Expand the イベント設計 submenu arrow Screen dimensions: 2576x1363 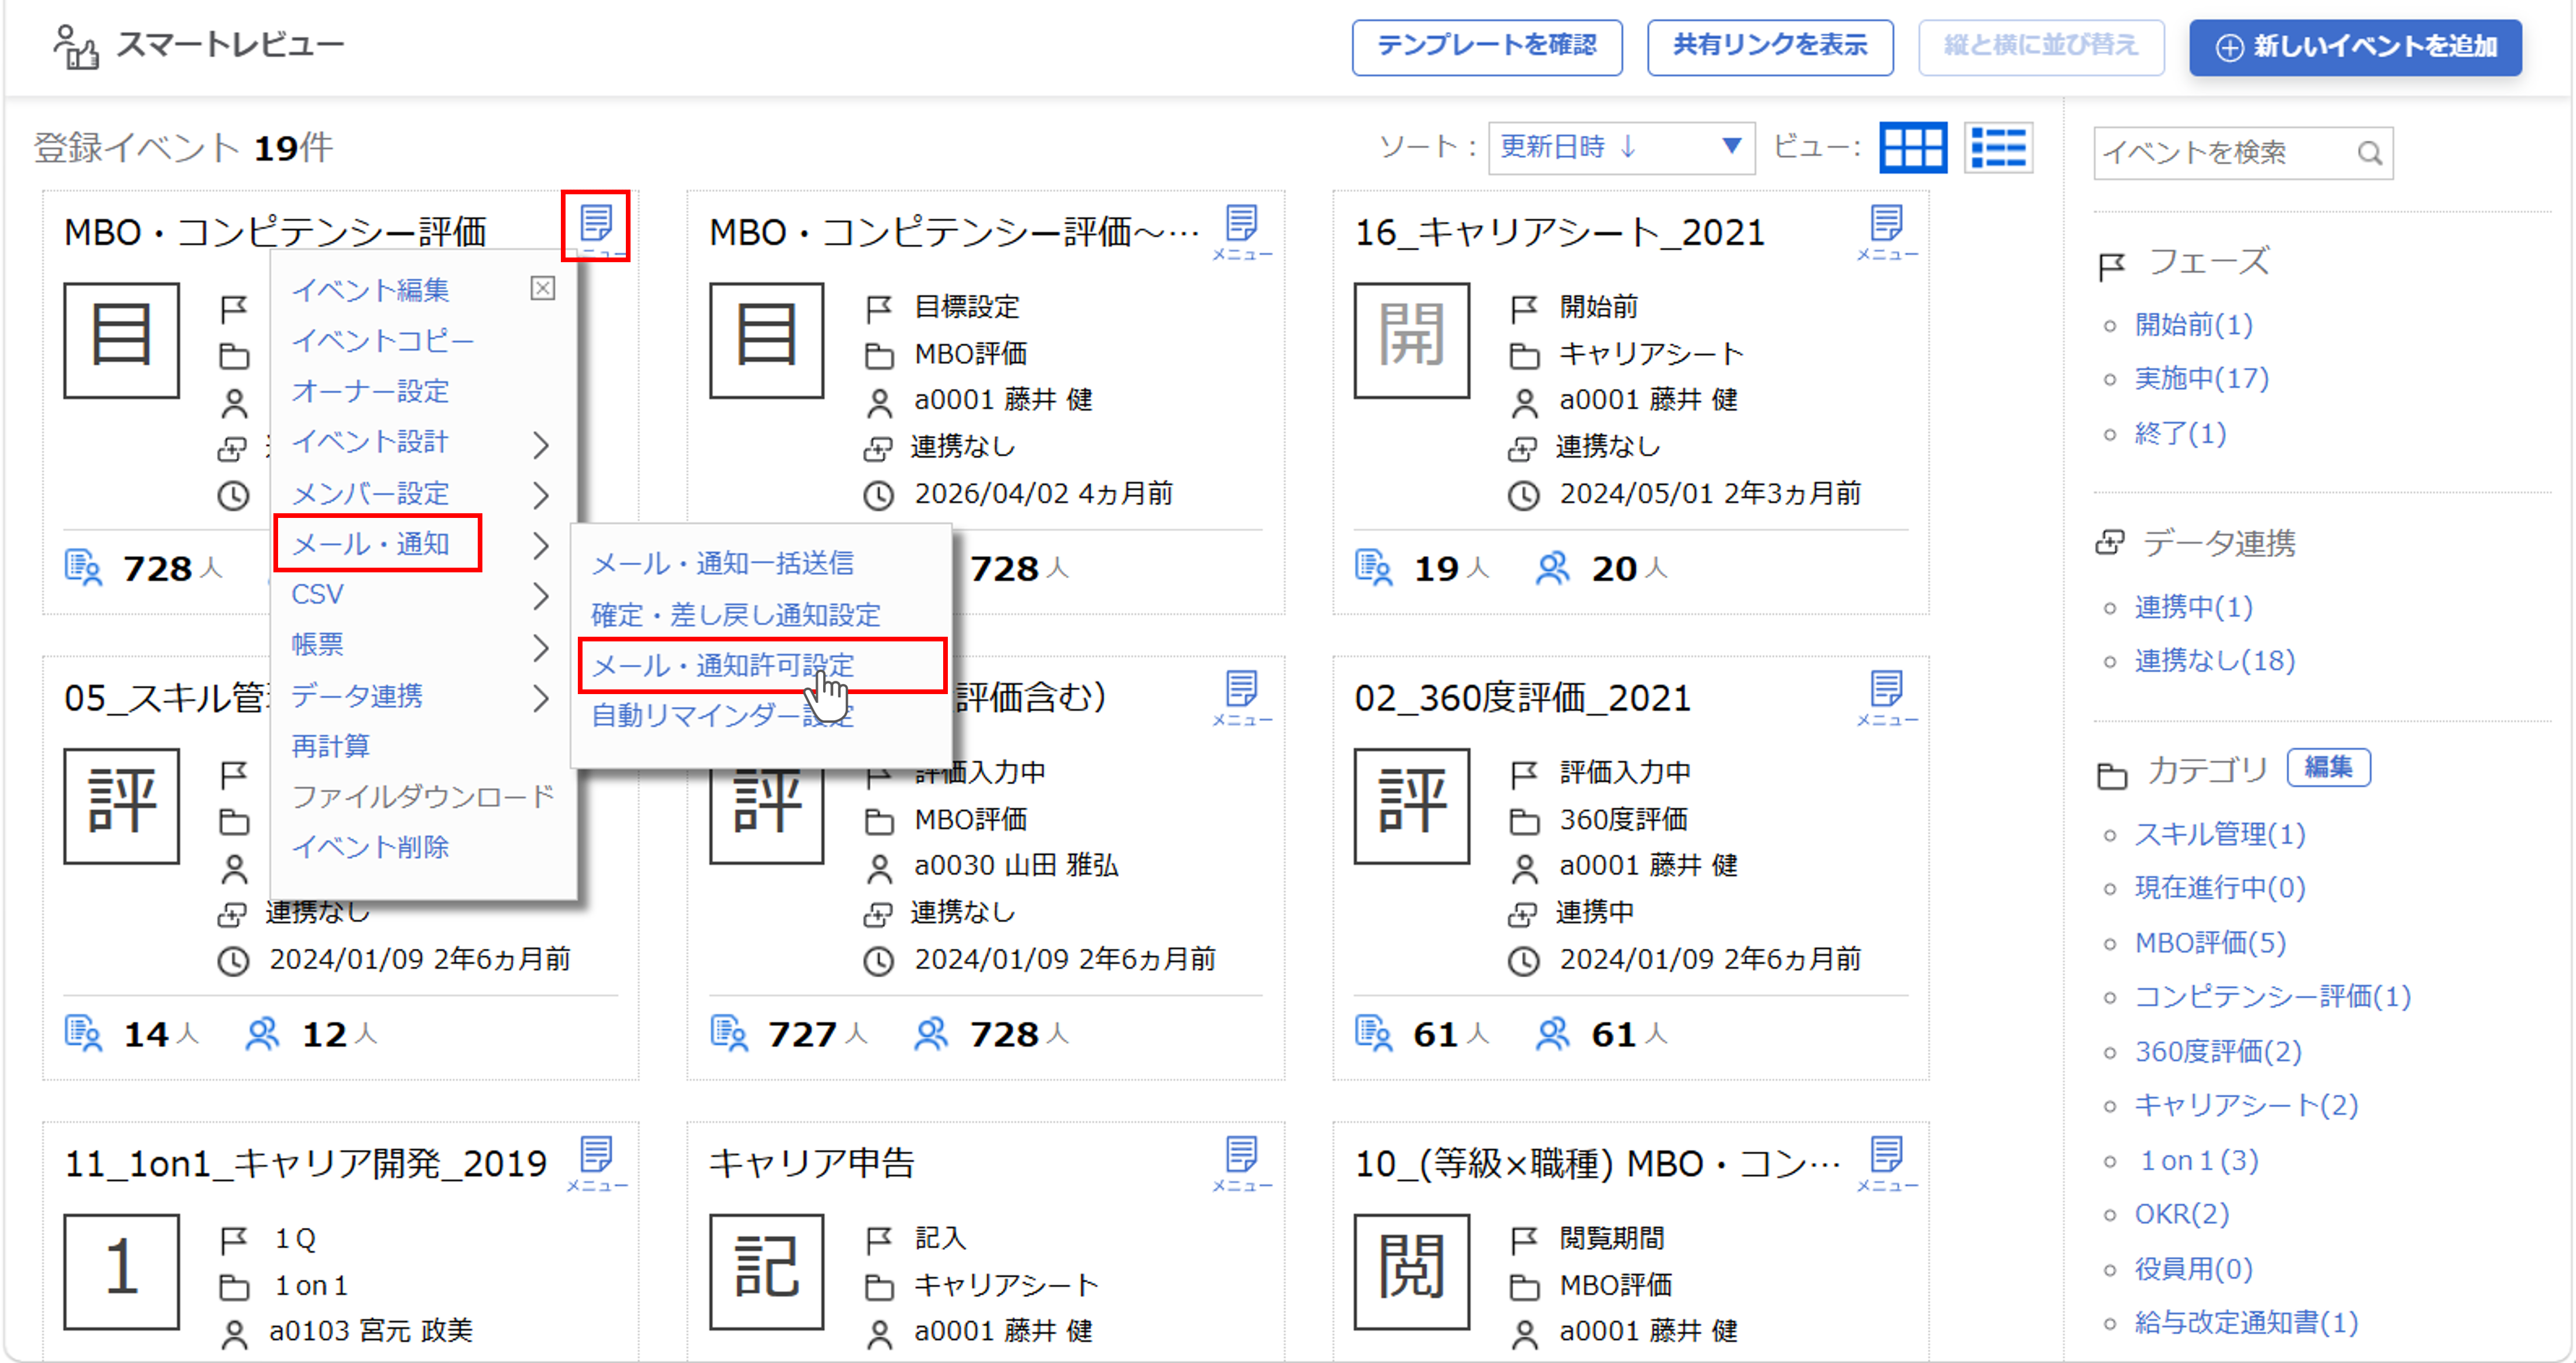(x=541, y=445)
